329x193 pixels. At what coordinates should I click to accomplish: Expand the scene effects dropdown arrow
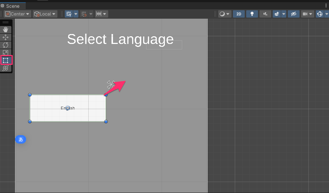tap(284, 14)
